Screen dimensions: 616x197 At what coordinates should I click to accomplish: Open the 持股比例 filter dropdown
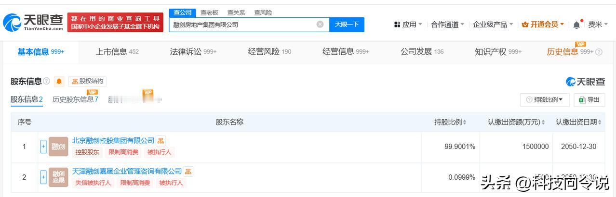tap(545, 100)
